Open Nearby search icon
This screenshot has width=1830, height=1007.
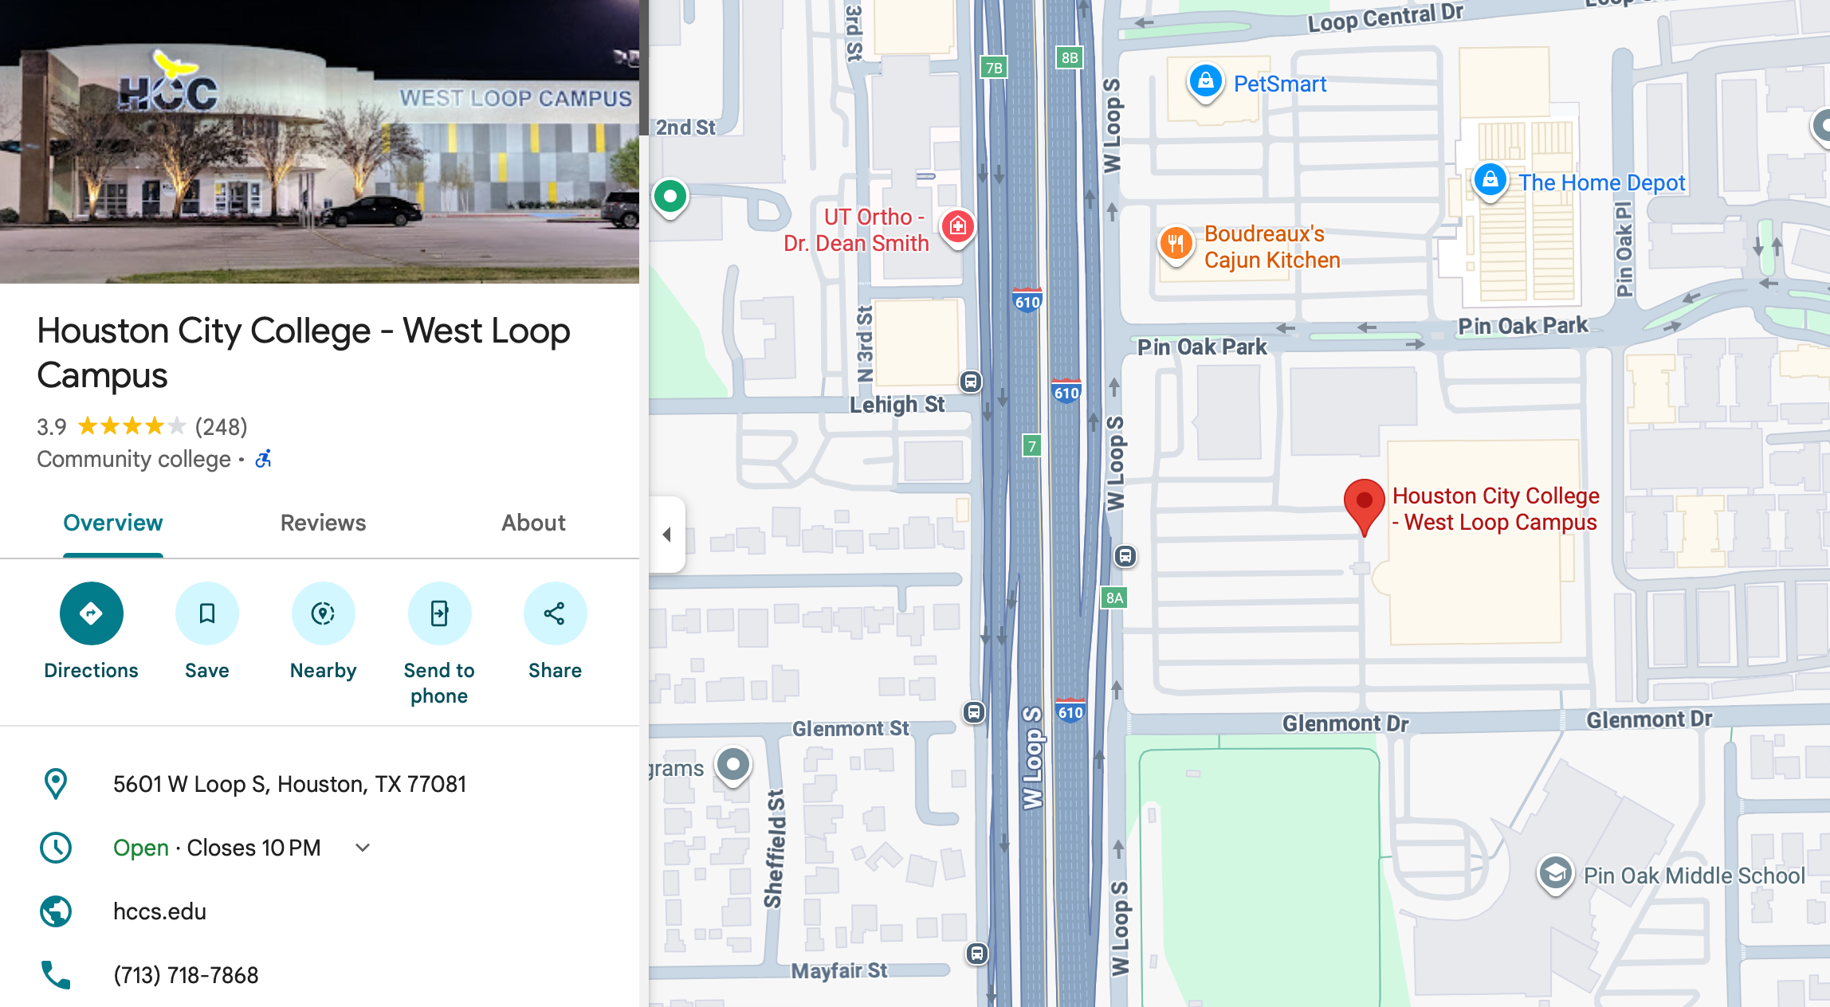[x=323, y=613]
